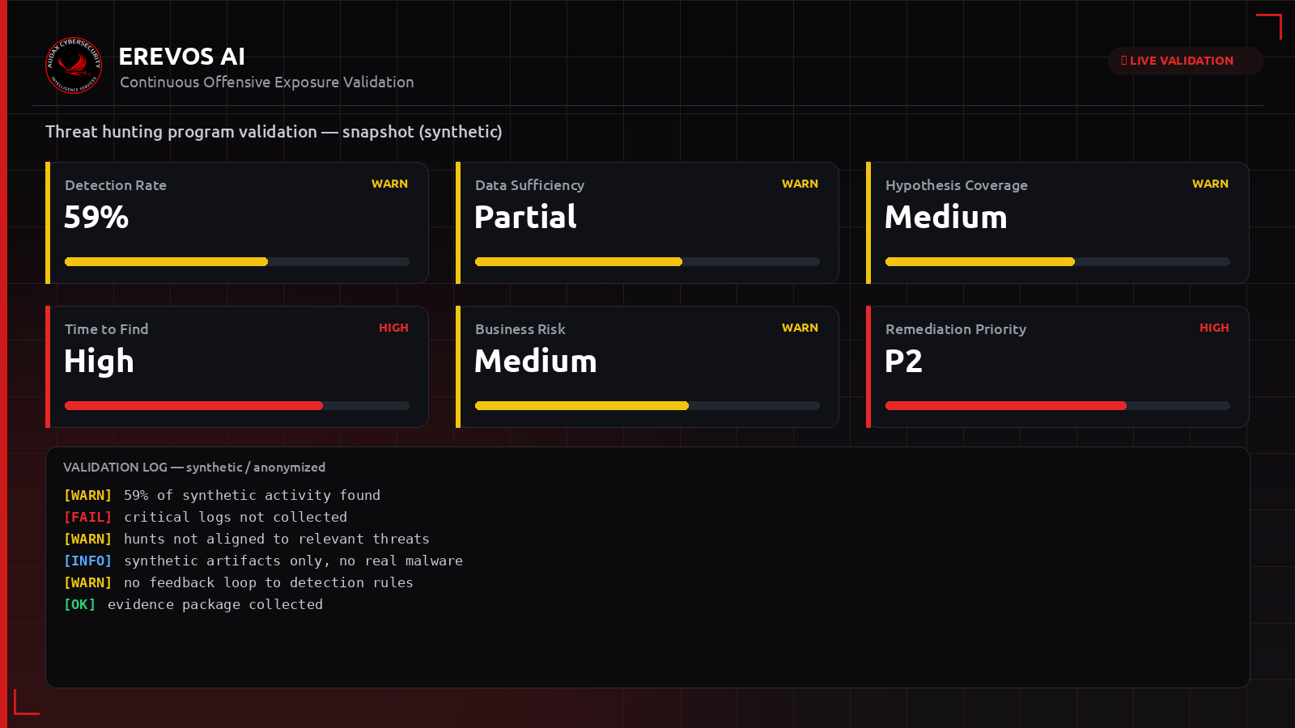Click the Medium value in Hypothesis Coverage
Viewport: 1295px width, 728px height.
tap(946, 217)
